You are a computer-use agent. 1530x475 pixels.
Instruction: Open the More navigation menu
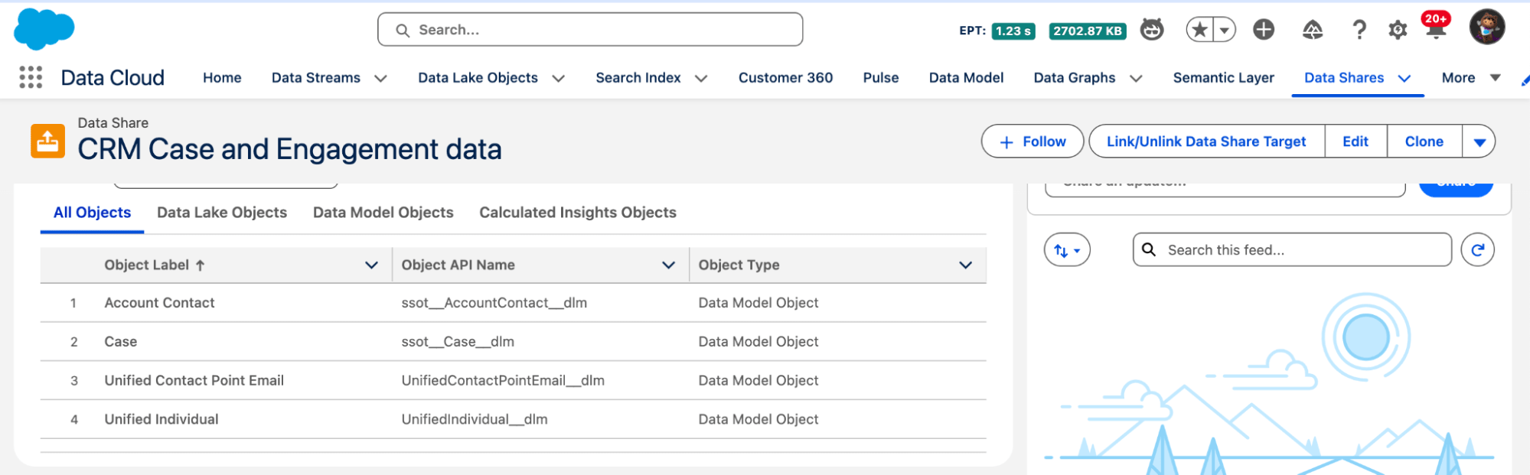1470,77
